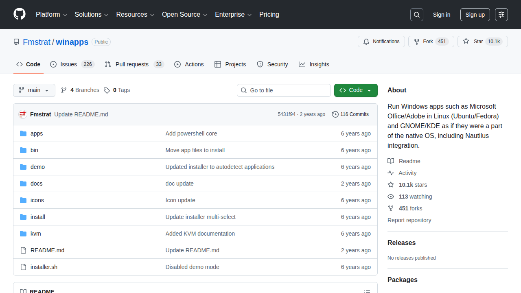Click the Report repository link
Screen dimensions: 521x293
409,220
